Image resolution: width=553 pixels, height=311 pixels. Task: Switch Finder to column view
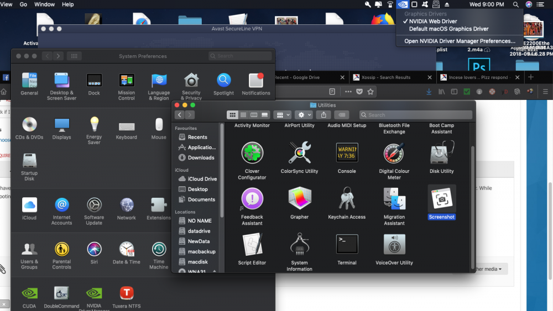click(x=254, y=115)
